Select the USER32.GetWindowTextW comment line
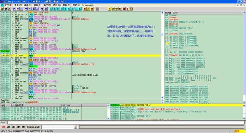Viewport: 246px width, 133px height. [x=84, y=49]
